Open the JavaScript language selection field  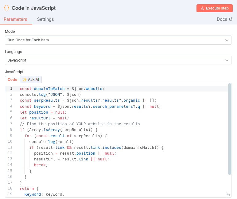pos(118,60)
